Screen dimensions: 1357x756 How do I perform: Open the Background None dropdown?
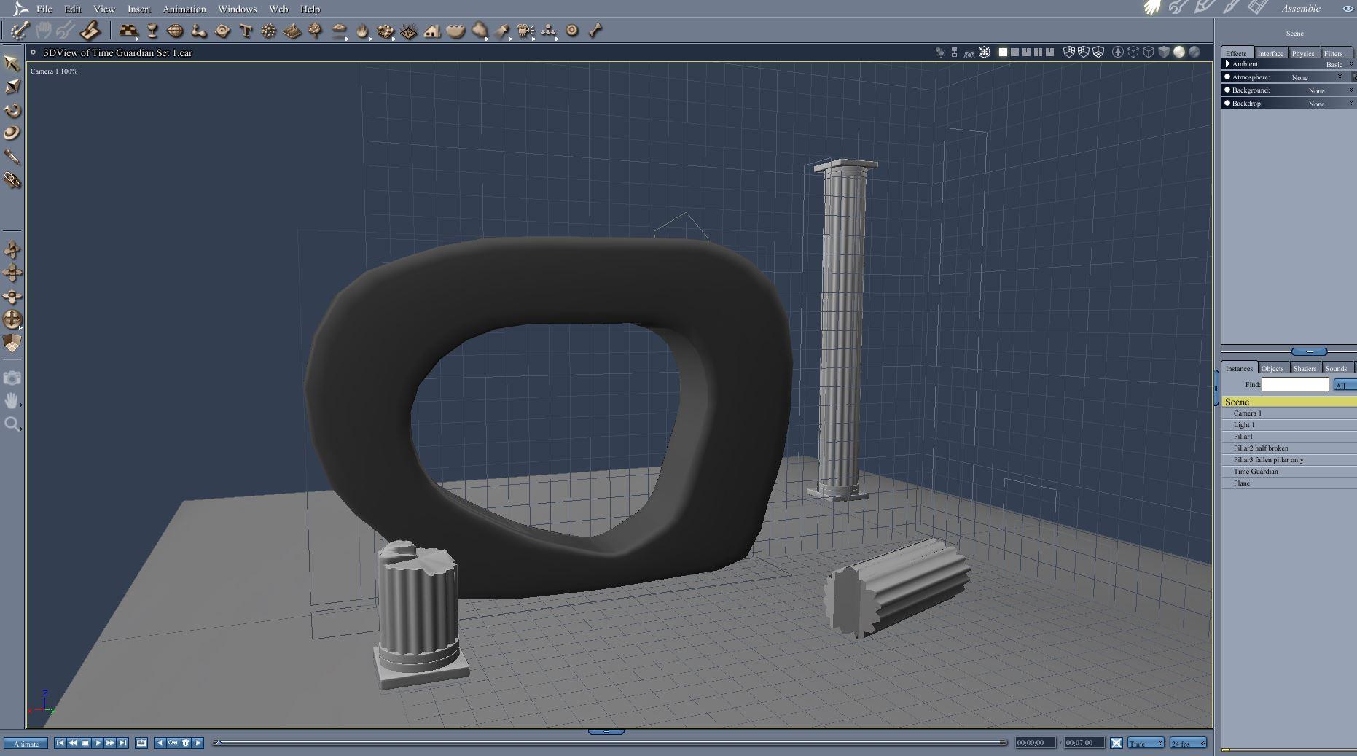pyautogui.click(x=1331, y=90)
